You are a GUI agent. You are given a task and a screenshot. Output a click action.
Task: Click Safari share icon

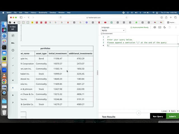click(166, 17)
